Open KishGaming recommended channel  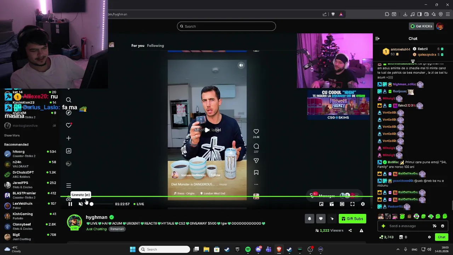point(30,216)
